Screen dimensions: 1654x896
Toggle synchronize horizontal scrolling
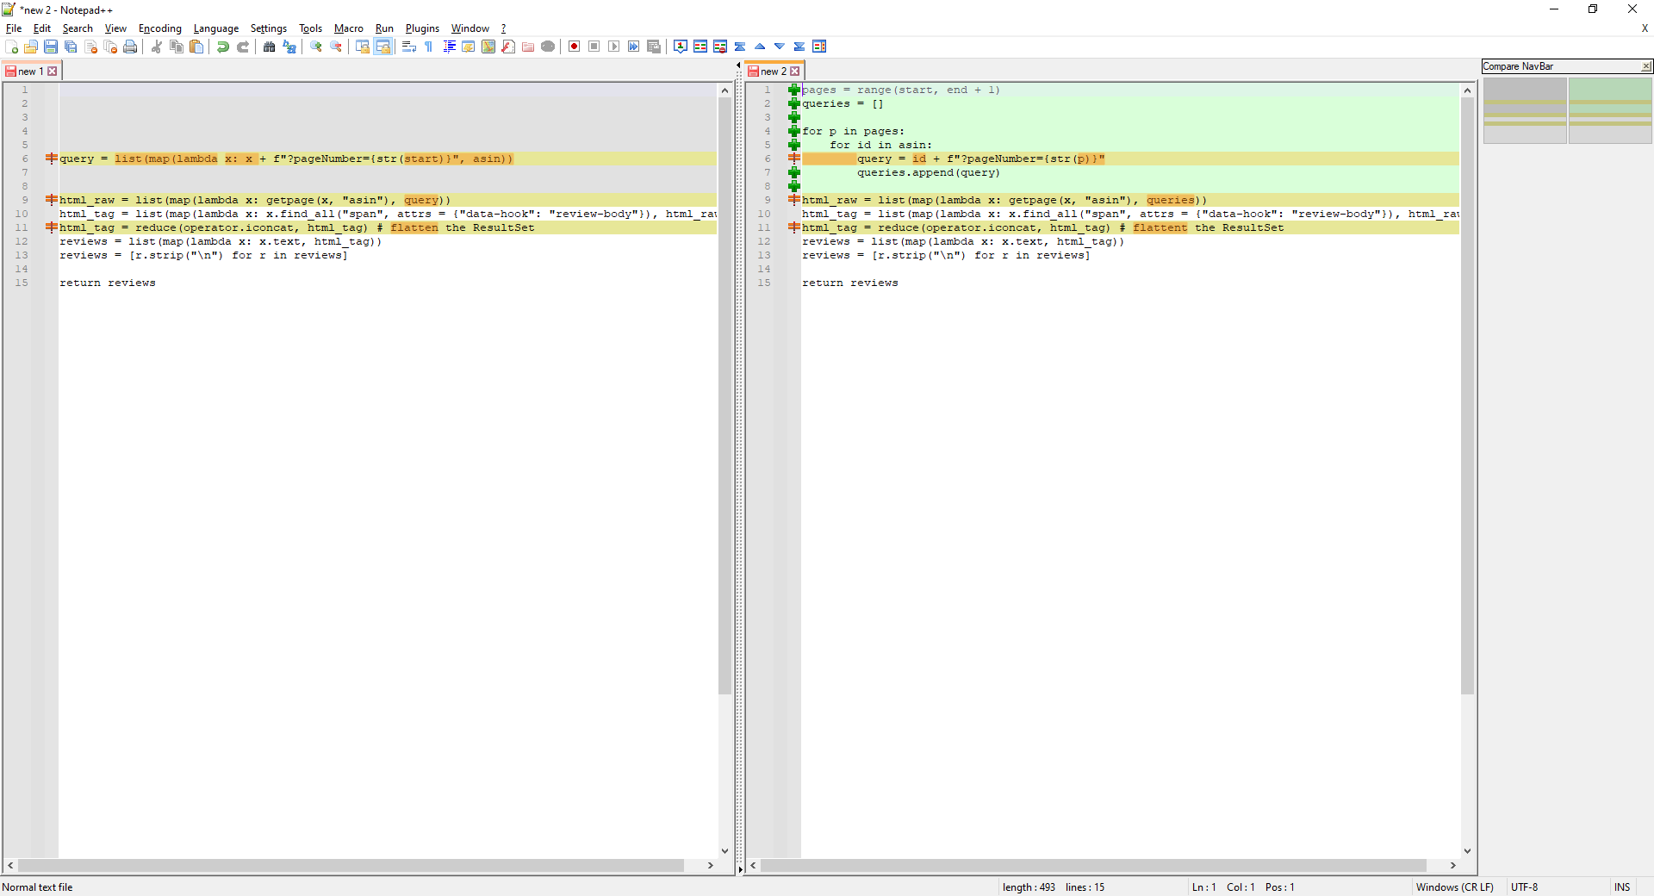click(x=382, y=47)
